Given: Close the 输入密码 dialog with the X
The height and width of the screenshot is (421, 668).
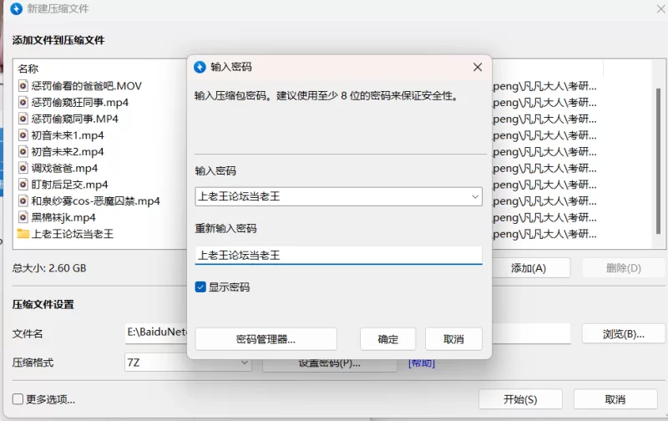Looking at the screenshot, I should point(478,67).
